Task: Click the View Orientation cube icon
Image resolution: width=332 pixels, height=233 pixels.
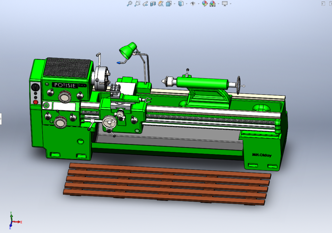Action: click(x=169, y=4)
